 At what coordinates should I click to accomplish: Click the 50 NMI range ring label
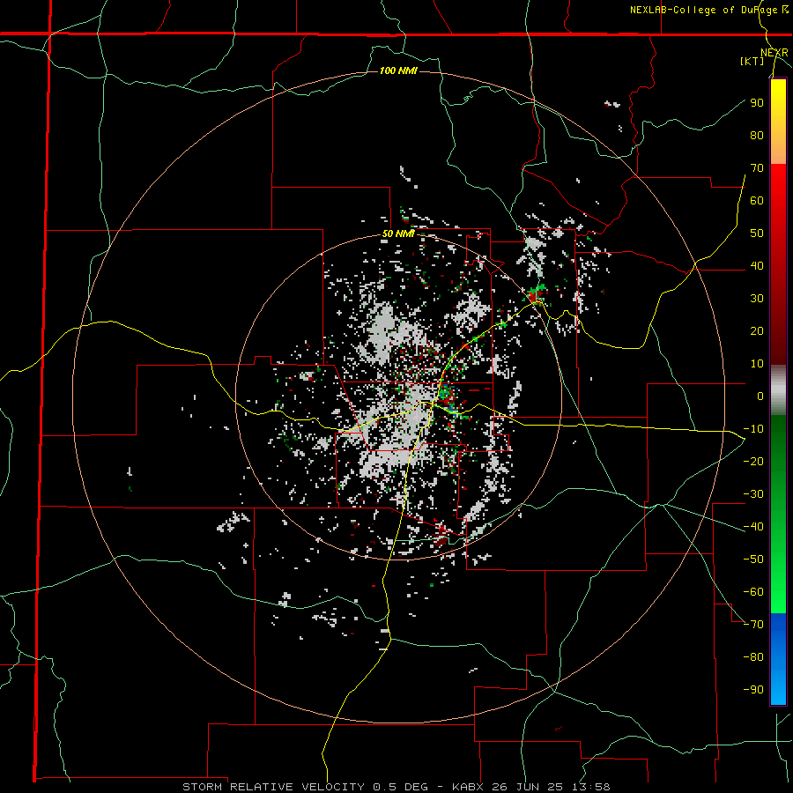(x=398, y=233)
